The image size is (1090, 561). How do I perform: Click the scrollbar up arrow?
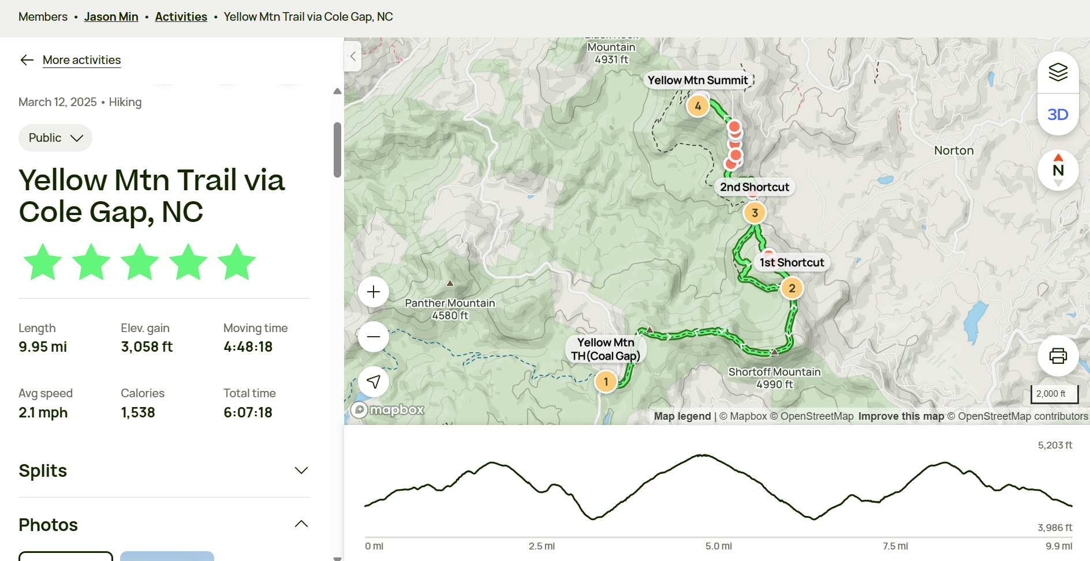tap(337, 91)
